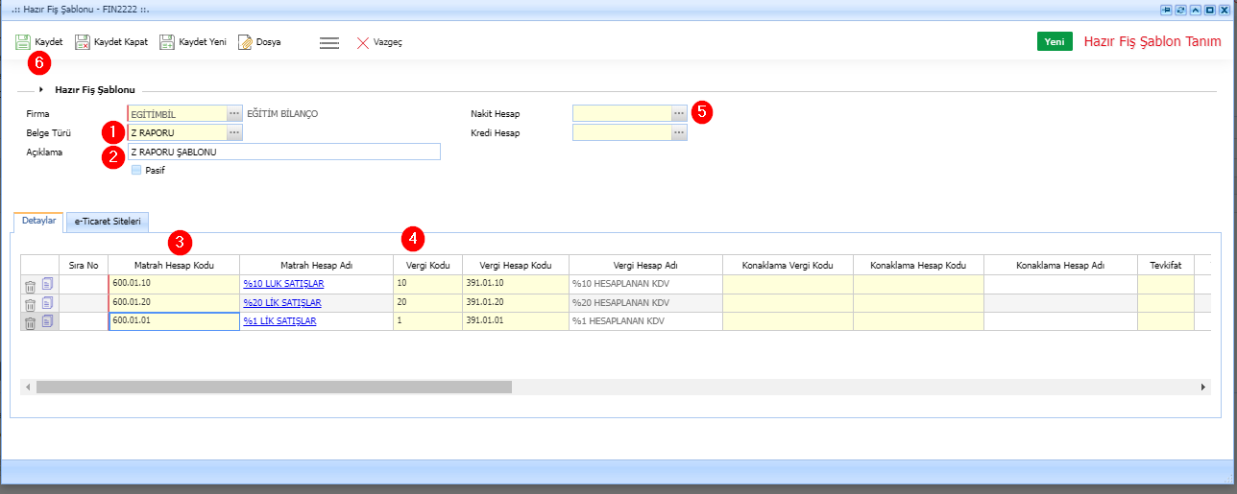Delete the 600.01.01 row with trash icon
Screen dimensions: 1237x494
coord(30,321)
